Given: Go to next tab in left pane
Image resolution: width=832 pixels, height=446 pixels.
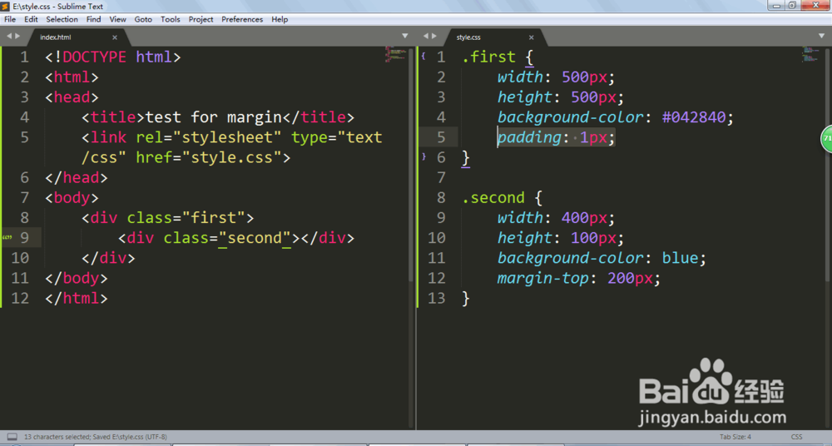Looking at the screenshot, I should (x=17, y=36).
